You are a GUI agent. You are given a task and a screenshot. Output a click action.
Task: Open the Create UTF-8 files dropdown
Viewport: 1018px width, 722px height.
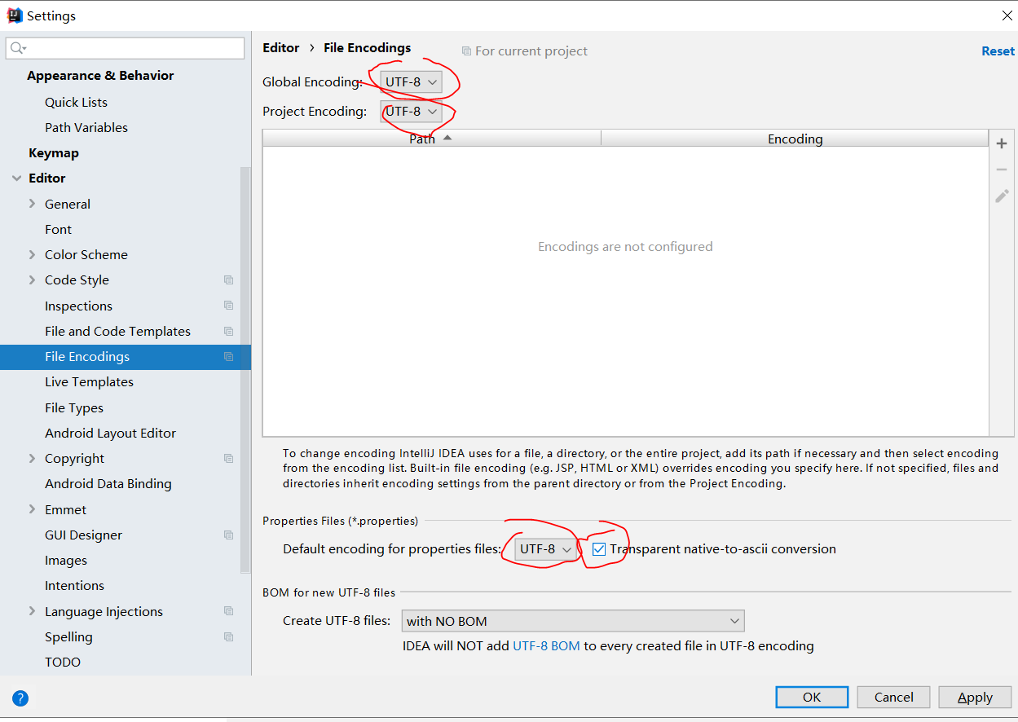click(573, 621)
